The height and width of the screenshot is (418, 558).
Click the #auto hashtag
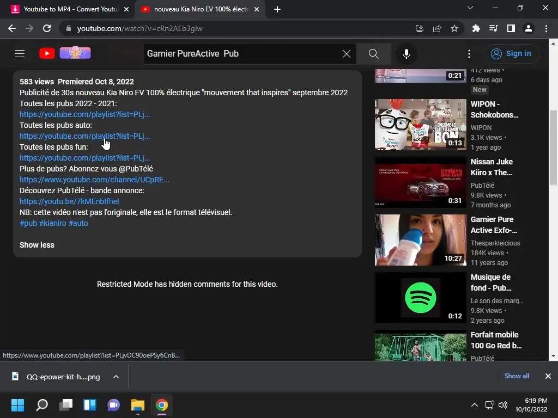pyautogui.click(x=78, y=223)
